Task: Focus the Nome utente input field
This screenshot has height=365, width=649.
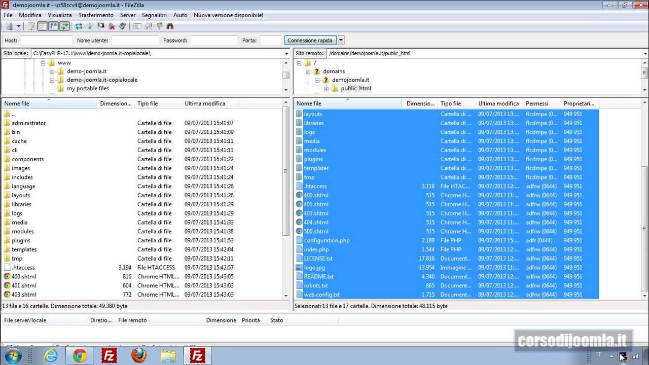Action: [135, 41]
